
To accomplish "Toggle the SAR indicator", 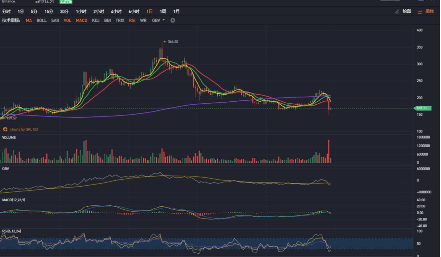I will click(55, 20).
